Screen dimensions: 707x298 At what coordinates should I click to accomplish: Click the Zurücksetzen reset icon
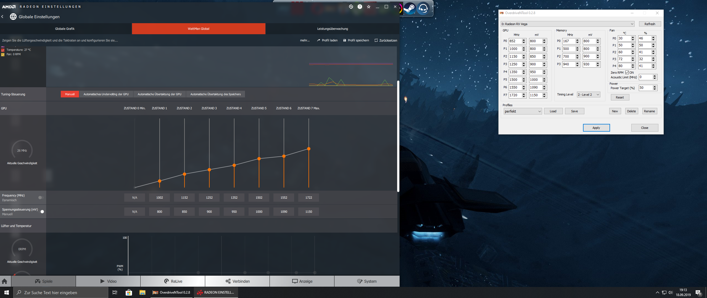click(x=376, y=40)
